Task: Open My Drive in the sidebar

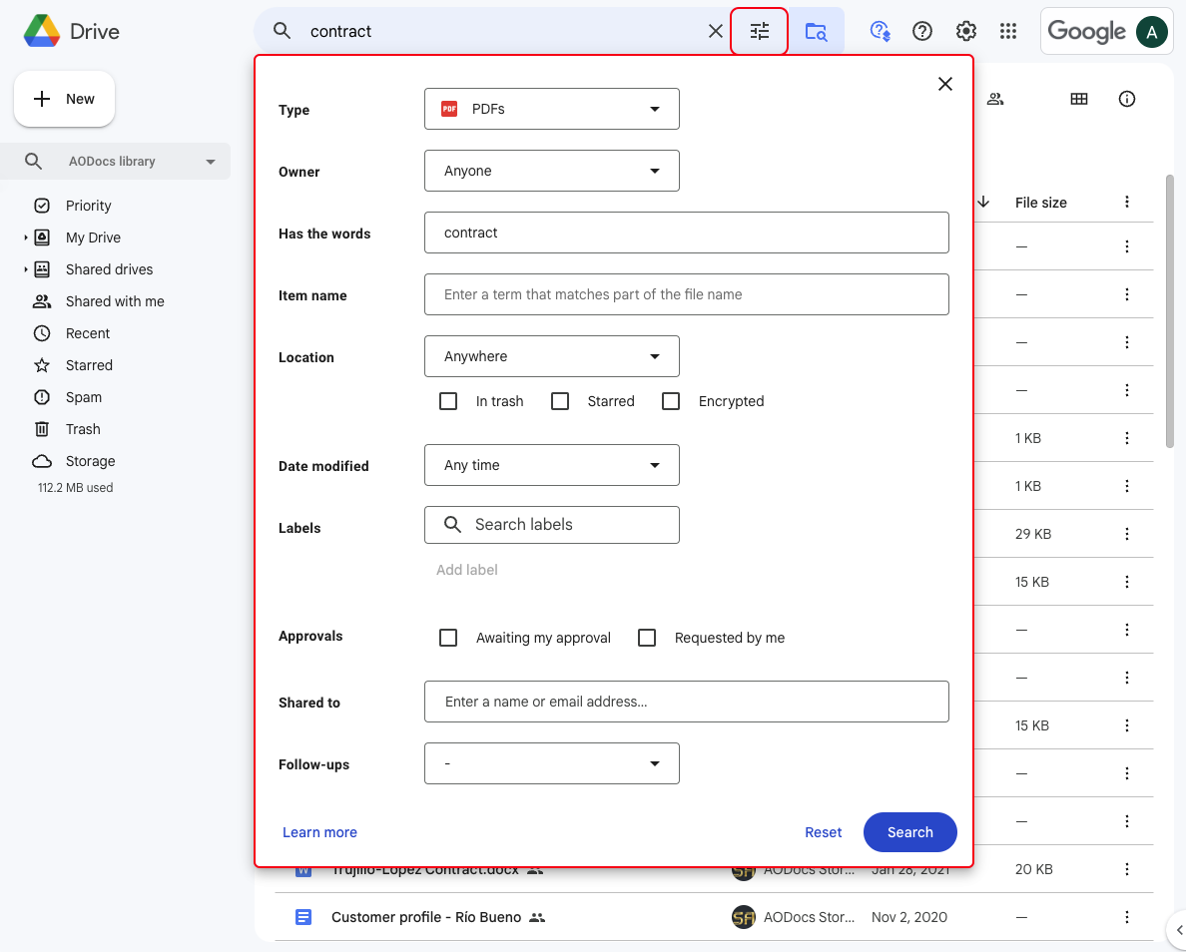Action: coord(93,238)
